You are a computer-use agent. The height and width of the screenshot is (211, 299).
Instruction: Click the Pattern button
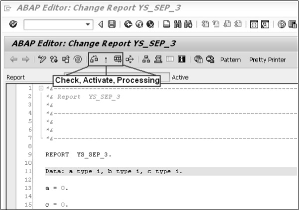(230, 60)
